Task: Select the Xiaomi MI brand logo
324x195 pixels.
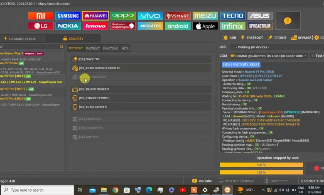Action: point(41,16)
